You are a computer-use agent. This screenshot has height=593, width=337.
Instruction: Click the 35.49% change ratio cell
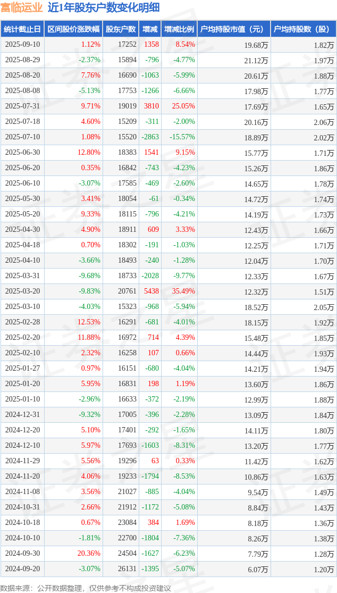[183, 291]
